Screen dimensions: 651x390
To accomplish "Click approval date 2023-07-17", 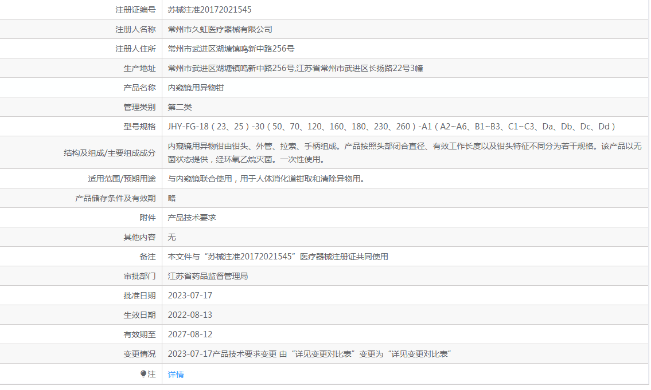I will [190, 296].
